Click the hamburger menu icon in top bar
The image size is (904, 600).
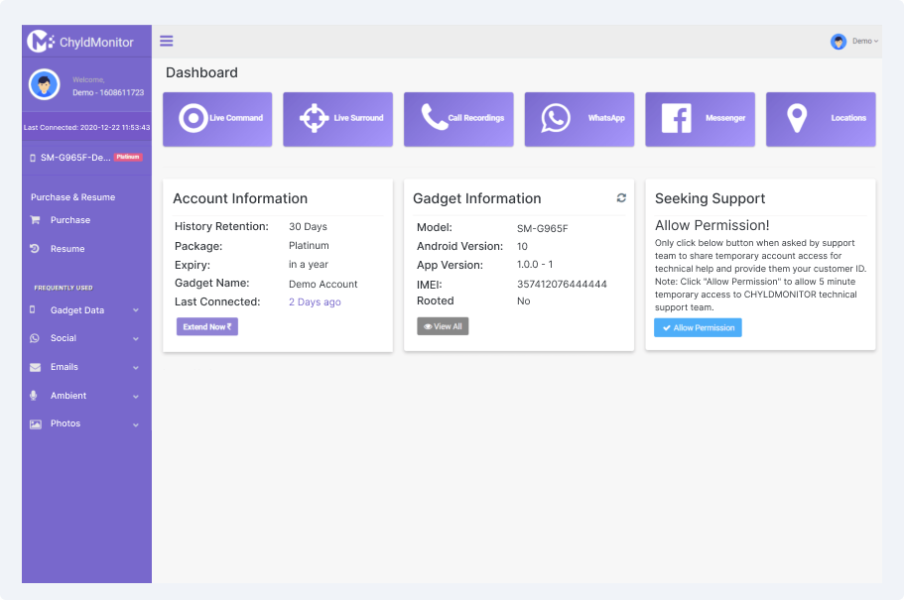(167, 41)
